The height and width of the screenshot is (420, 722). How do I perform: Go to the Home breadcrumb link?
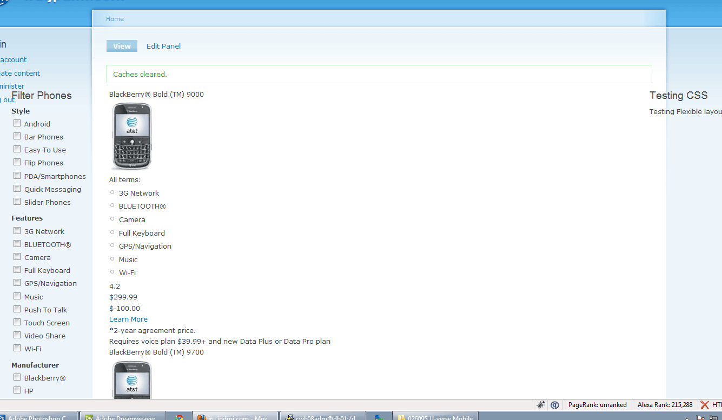[115, 19]
